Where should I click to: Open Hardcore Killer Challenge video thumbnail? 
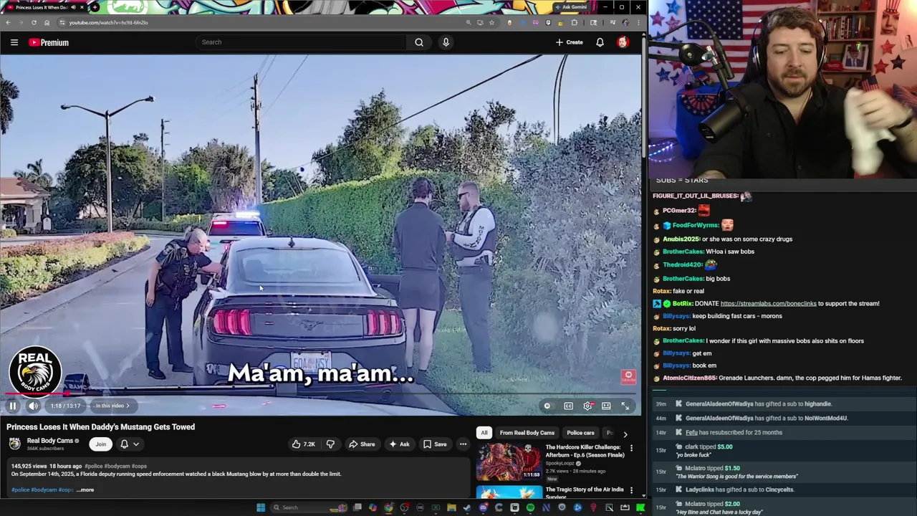pyautogui.click(x=509, y=462)
